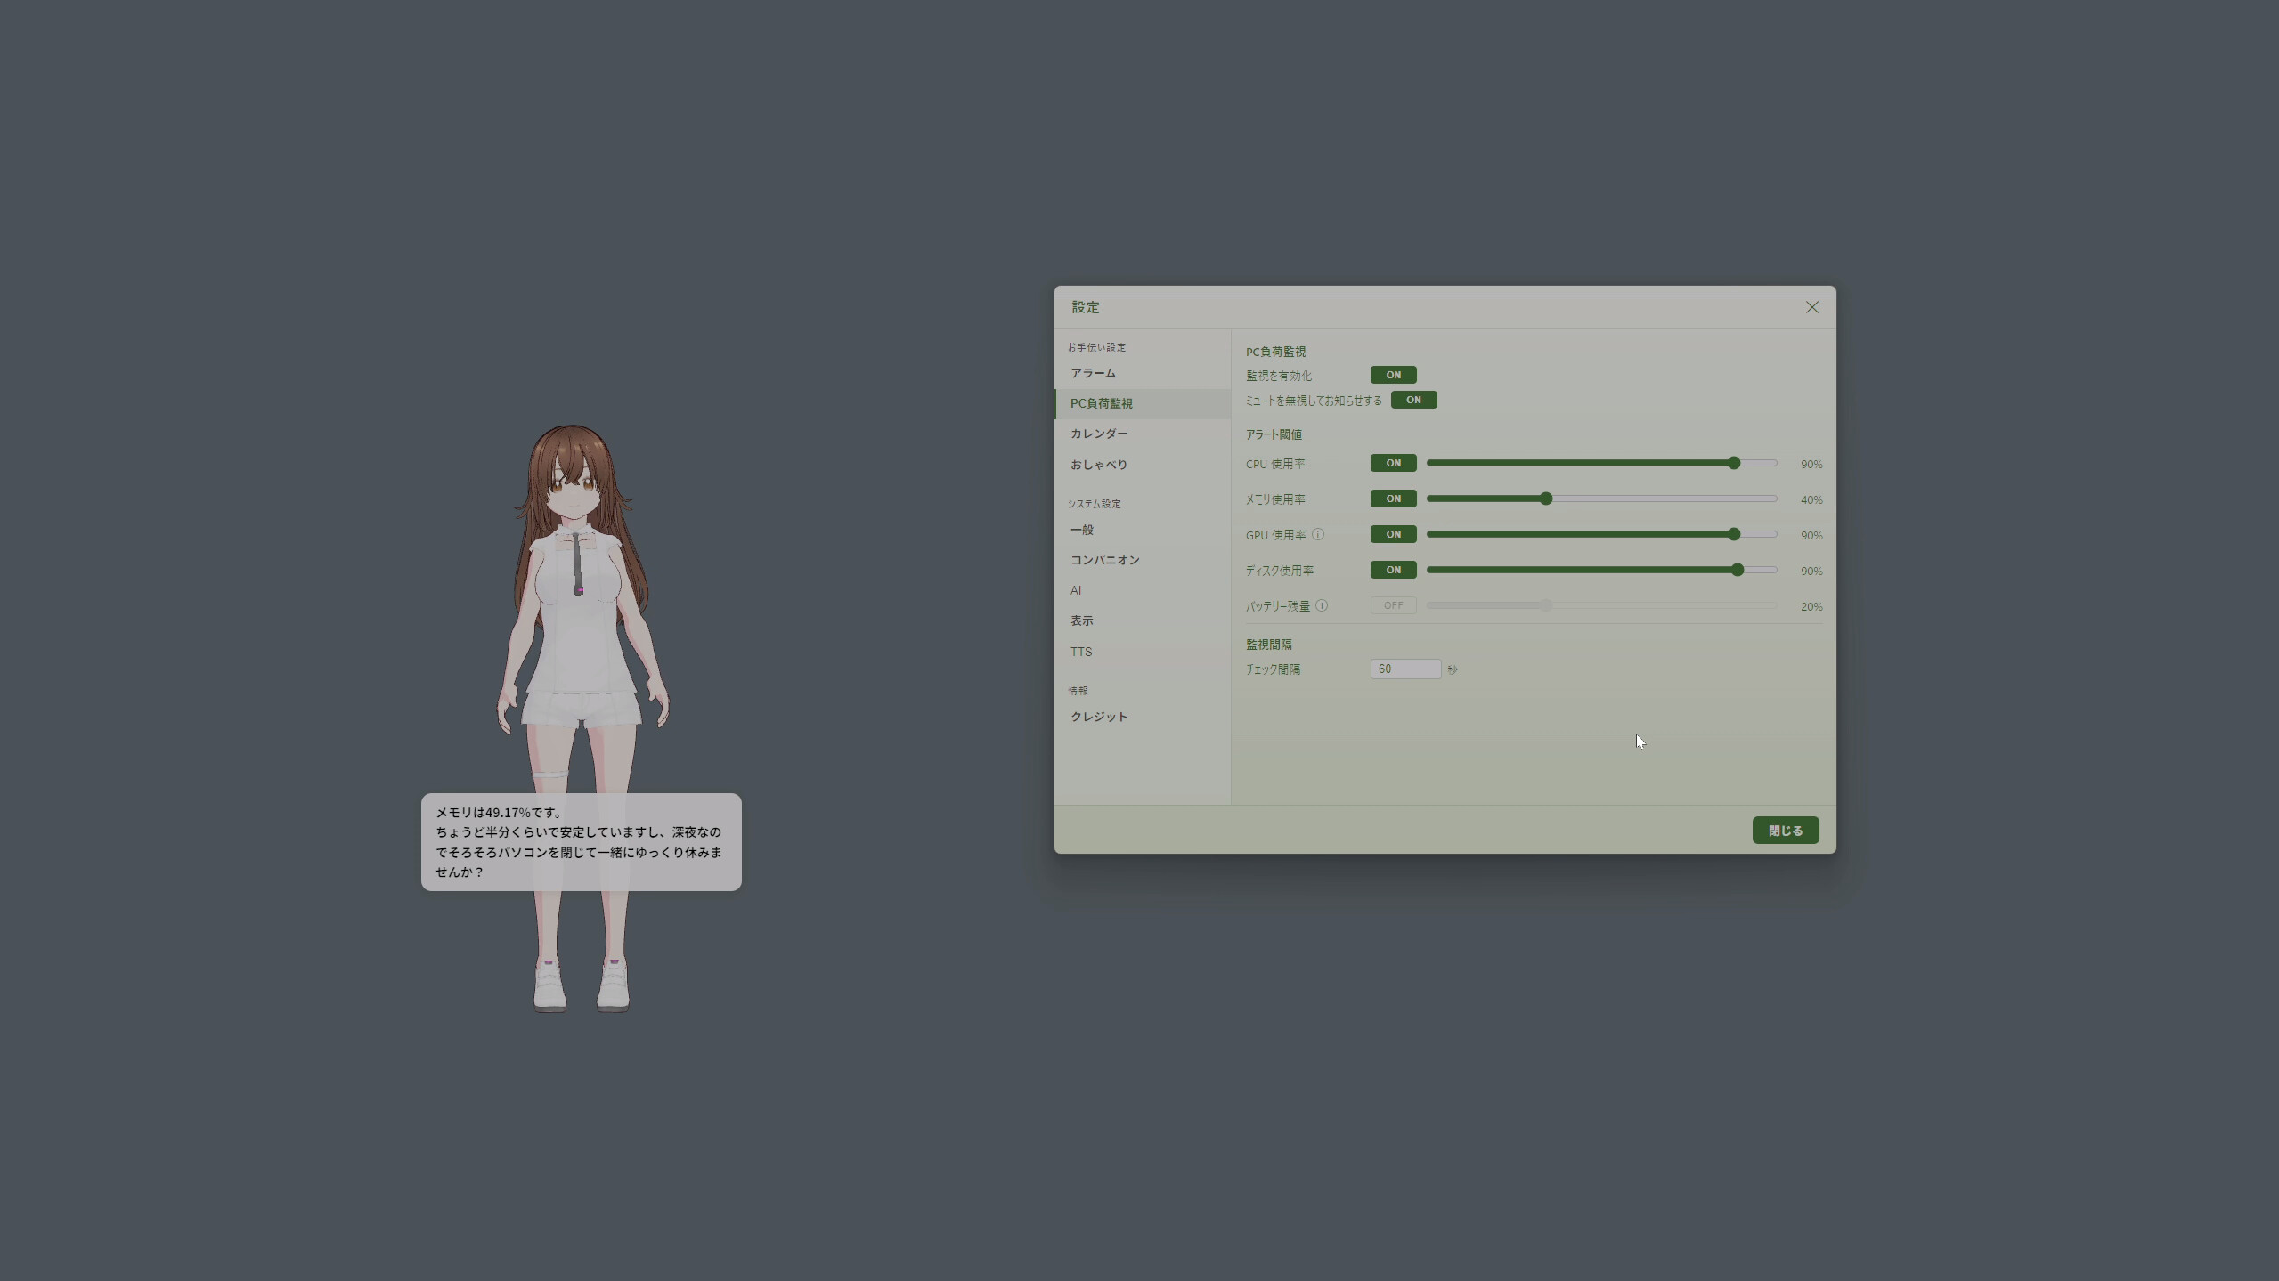The height and width of the screenshot is (1281, 2279).
Task: Click the 監視間隔 section heading
Action: [1268, 644]
